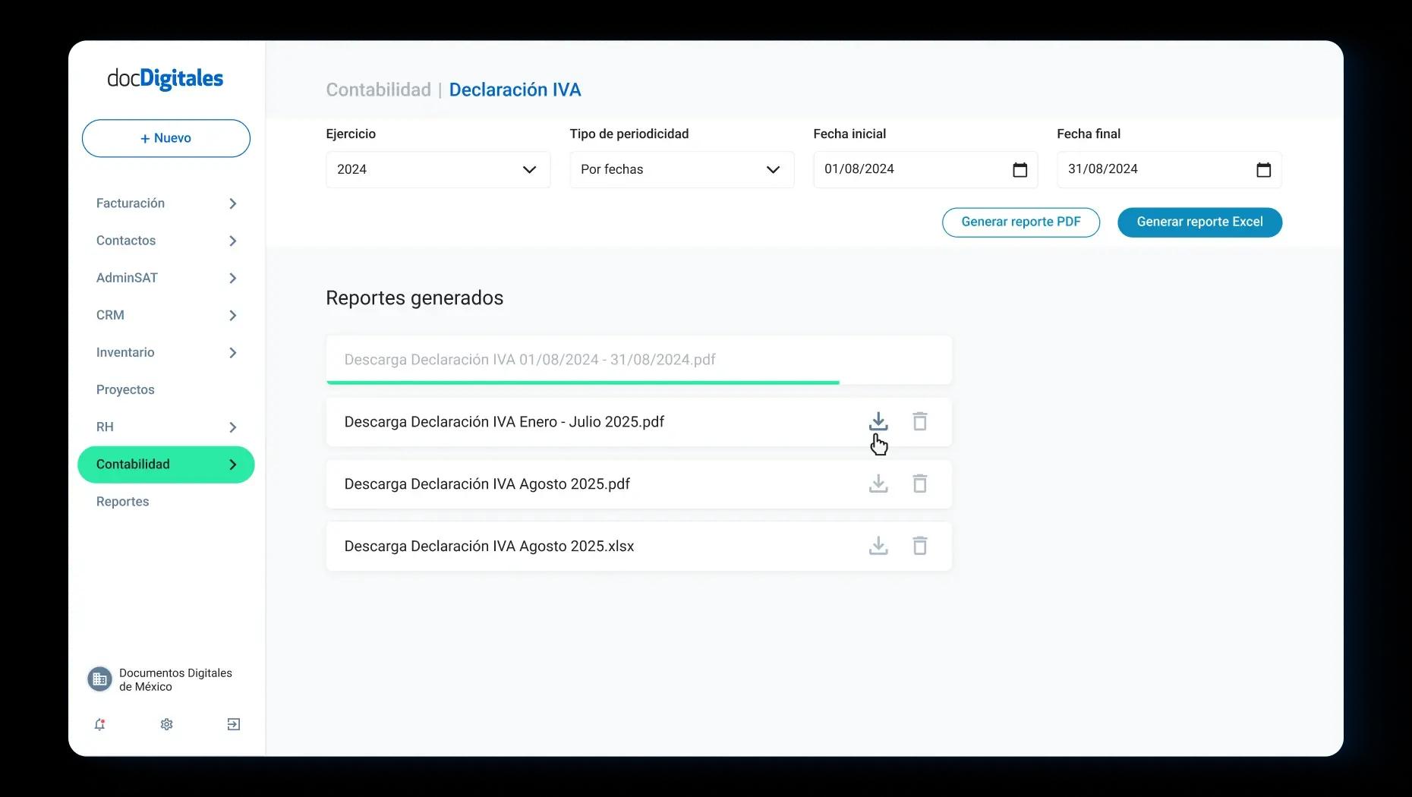Go to Reportes in the sidebar
Viewport: 1412px width, 797px height.
pos(123,502)
